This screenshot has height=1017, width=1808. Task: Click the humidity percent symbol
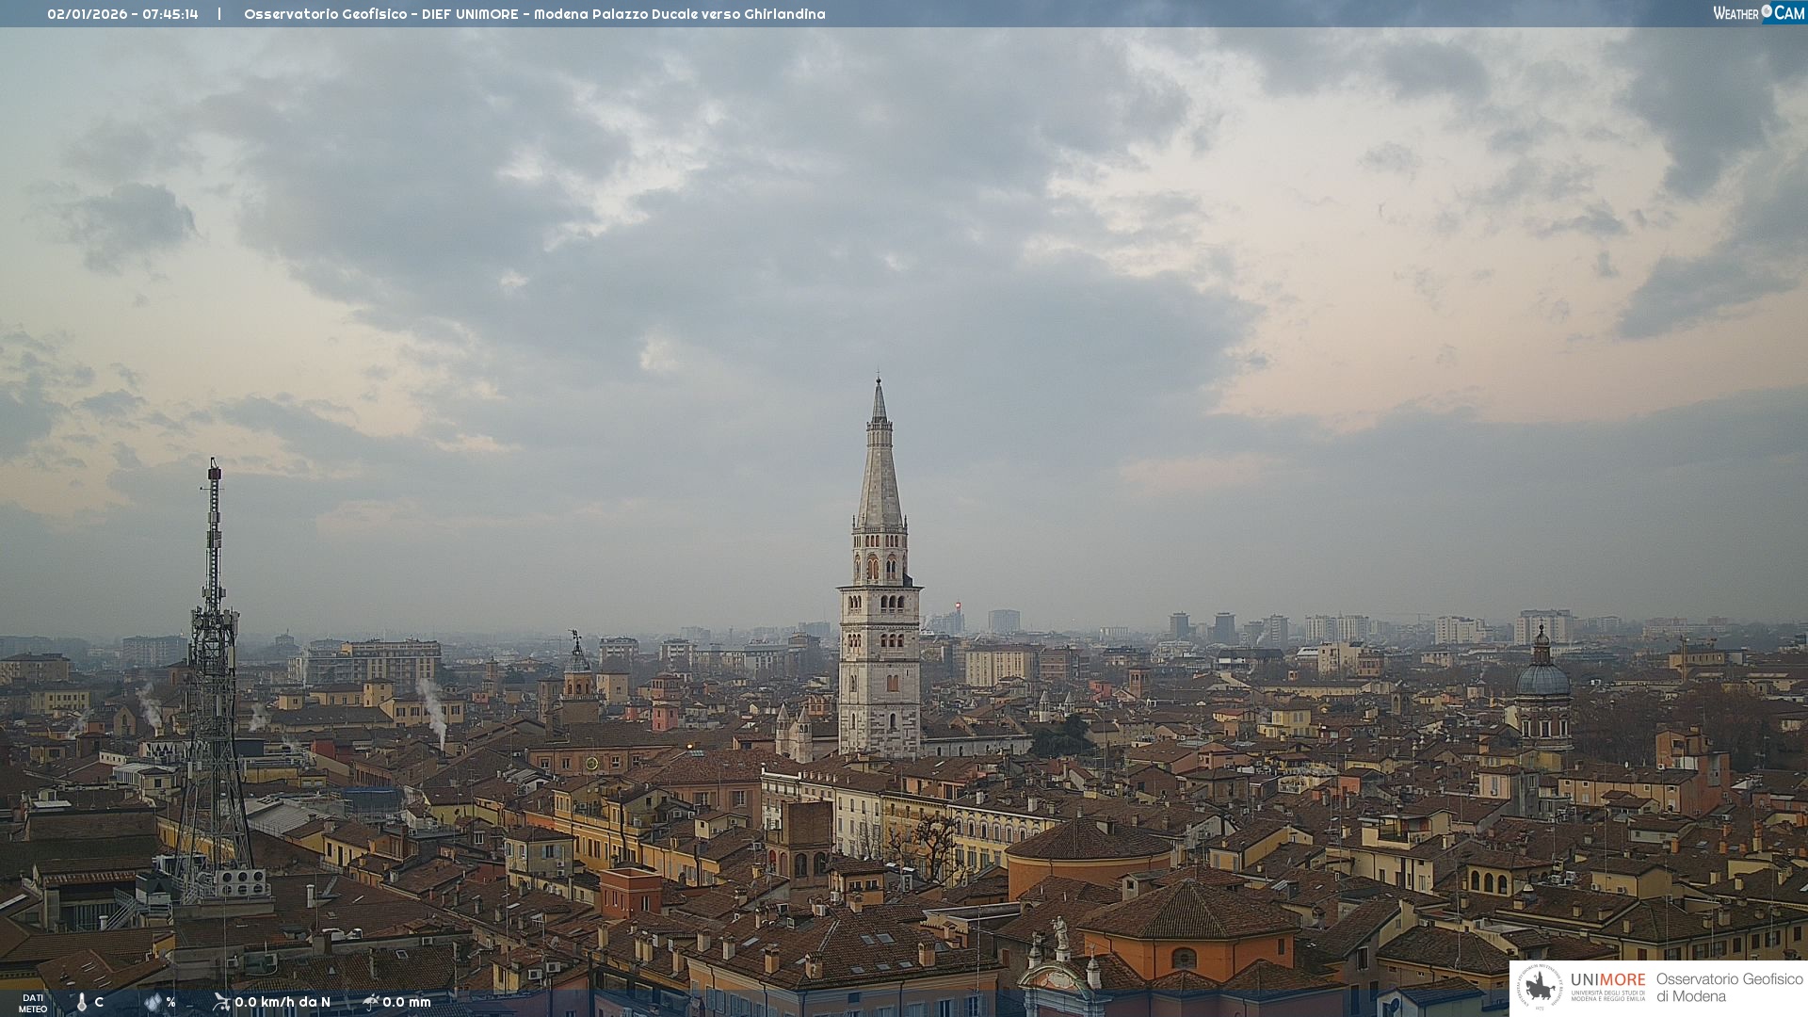(170, 1002)
